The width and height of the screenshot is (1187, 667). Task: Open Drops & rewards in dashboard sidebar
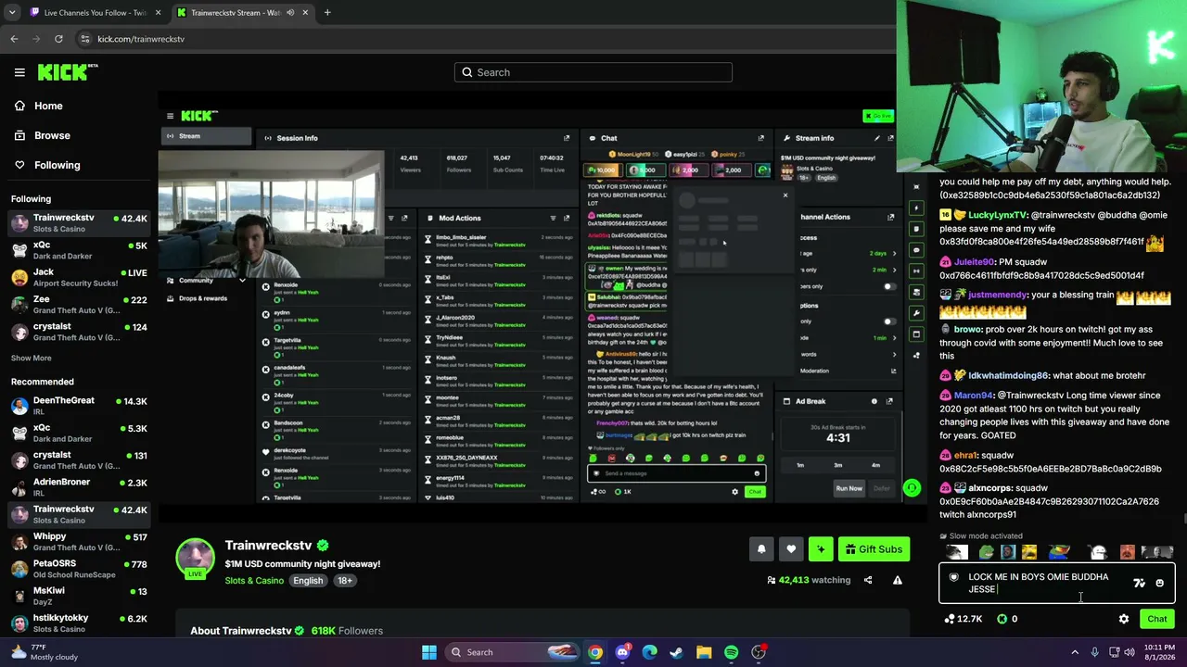pyautogui.click(x=203, y=298)
